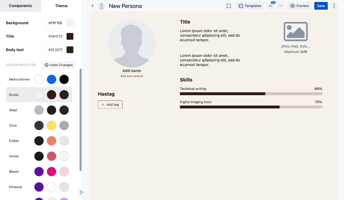
Task: Open the three-dot more options menu
Action: pyautogui.click(x=334, y=6)
